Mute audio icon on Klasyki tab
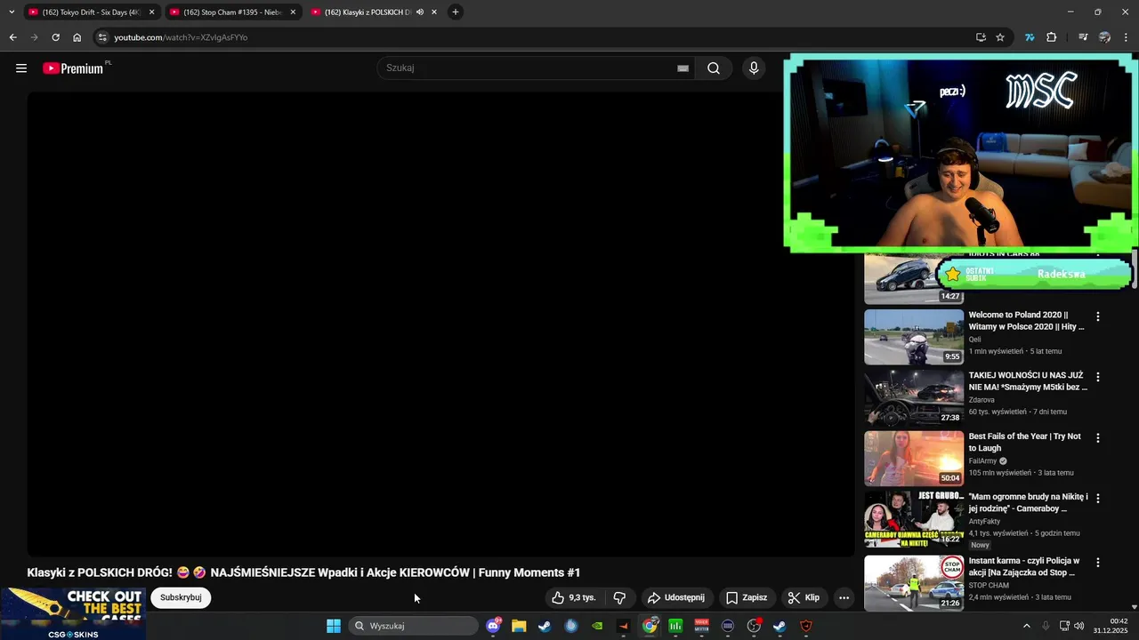This screenshot has height=640, width=1139. (x=420, y=12)
